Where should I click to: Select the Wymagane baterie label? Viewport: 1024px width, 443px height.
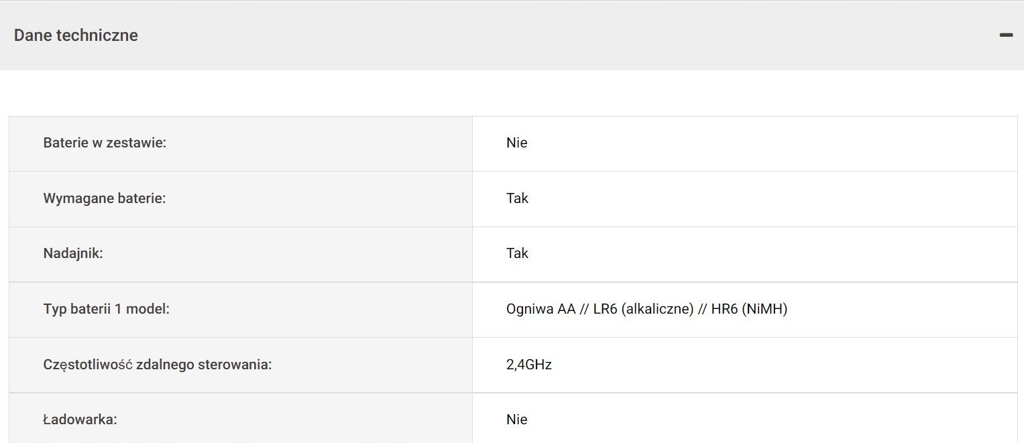pyautogui.click(x=105, y=198)
